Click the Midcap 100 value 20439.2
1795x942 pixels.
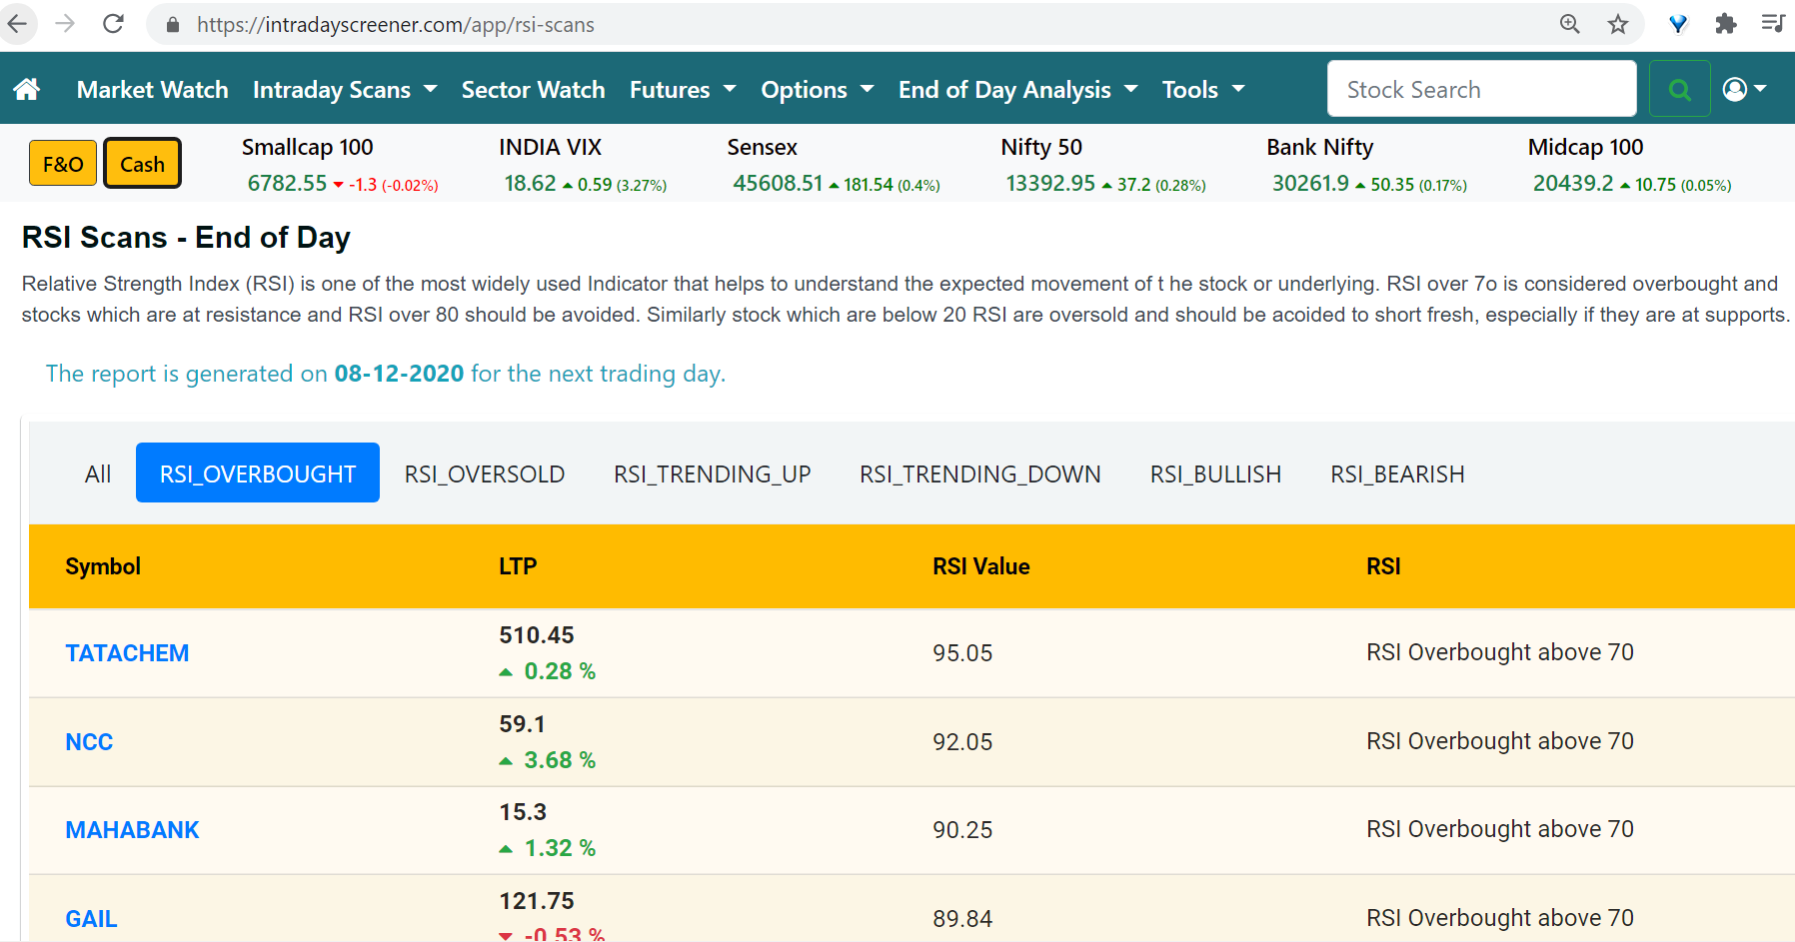pyautogui.click(x=1572, y=184)
